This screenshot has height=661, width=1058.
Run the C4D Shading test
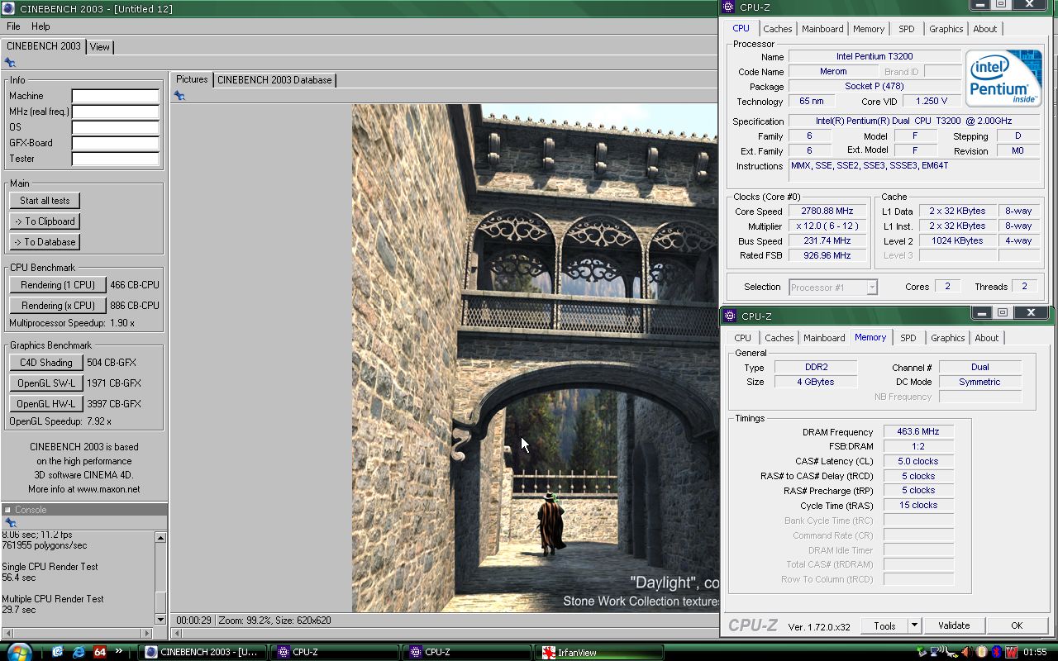click(x=45, y=363)
